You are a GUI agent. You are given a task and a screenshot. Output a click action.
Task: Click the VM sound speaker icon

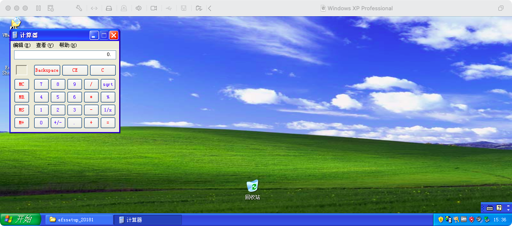click(139, 8)
